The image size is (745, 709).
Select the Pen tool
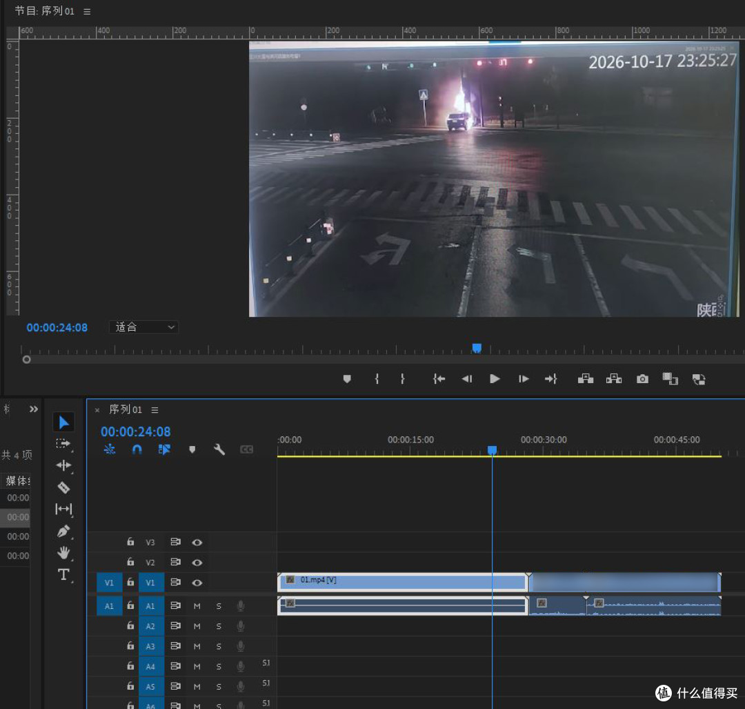(x=63, y=531)
